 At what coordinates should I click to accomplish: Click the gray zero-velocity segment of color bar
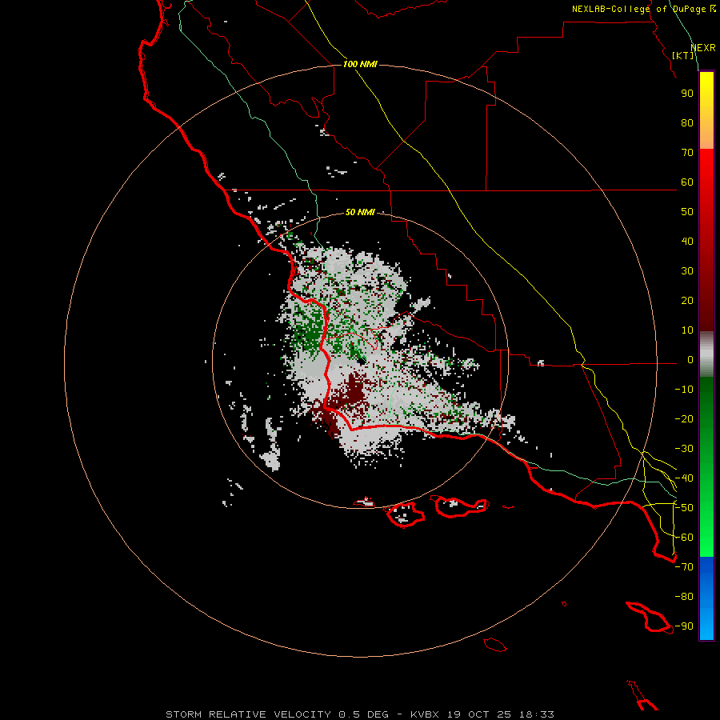pyautogui.click(x=706, y=354)
